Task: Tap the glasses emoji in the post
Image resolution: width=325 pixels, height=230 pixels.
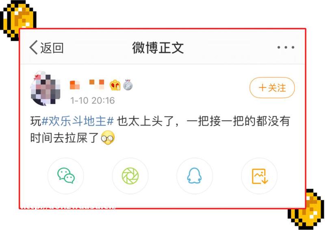Action: pos(108,138)
